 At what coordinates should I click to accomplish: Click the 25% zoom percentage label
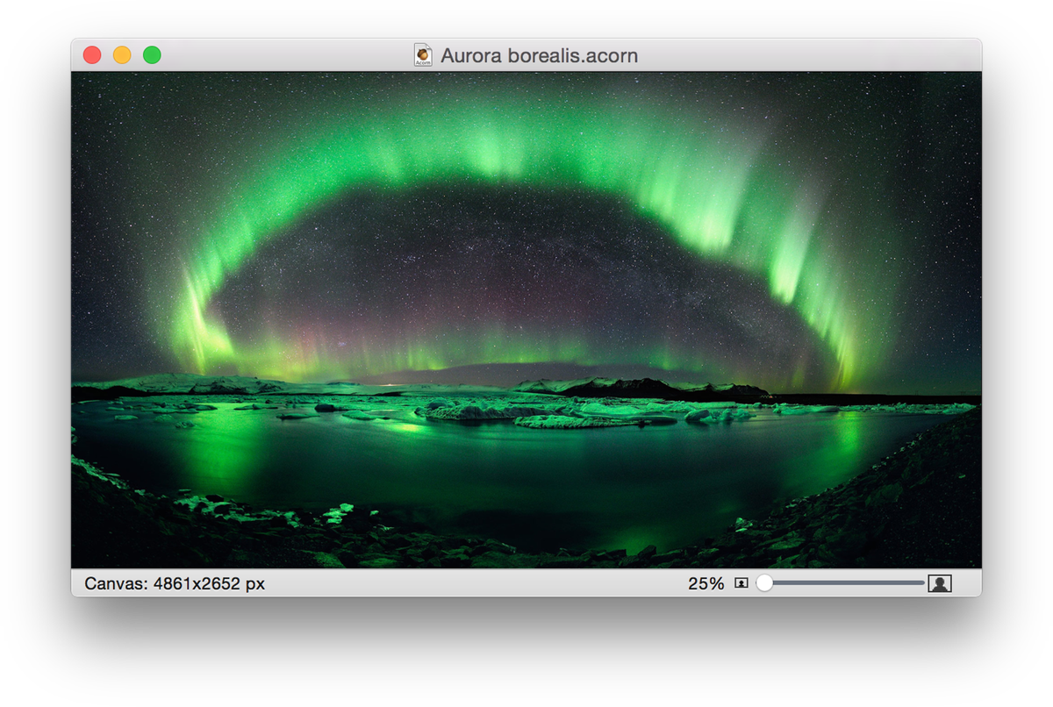click(706, 582)
